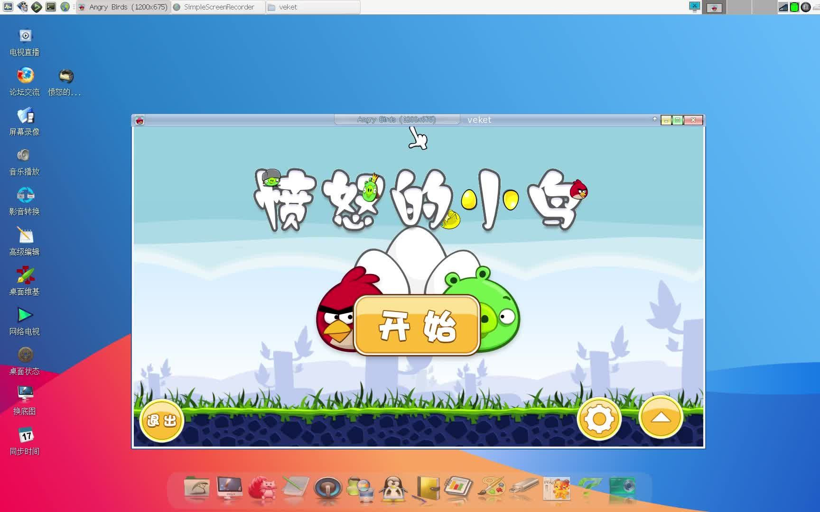This screenshot has height=512, width=820.
Task: Open the 愤怒的... desktop shortcut
Action: click(x=65, y=82)
